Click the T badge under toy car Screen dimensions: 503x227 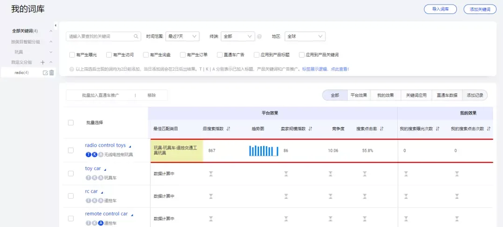pyautogui.click(x=88, y=178)
